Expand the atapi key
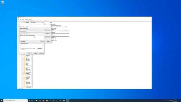The image size is (181, 102). (x=24, y=68)
